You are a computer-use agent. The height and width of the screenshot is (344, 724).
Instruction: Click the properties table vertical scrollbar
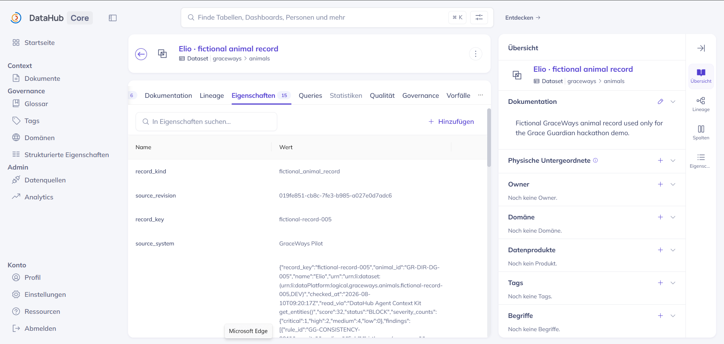(489, 138)
